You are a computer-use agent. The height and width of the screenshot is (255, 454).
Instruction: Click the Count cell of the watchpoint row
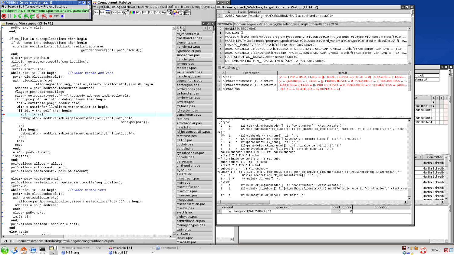[336, 211]
